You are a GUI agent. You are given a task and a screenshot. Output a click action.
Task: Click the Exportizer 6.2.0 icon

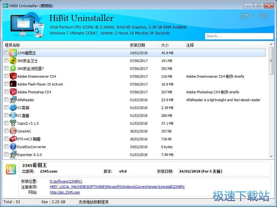tap(13, 154)
